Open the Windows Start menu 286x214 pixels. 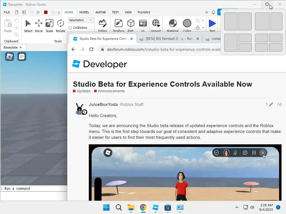point(106,207)
